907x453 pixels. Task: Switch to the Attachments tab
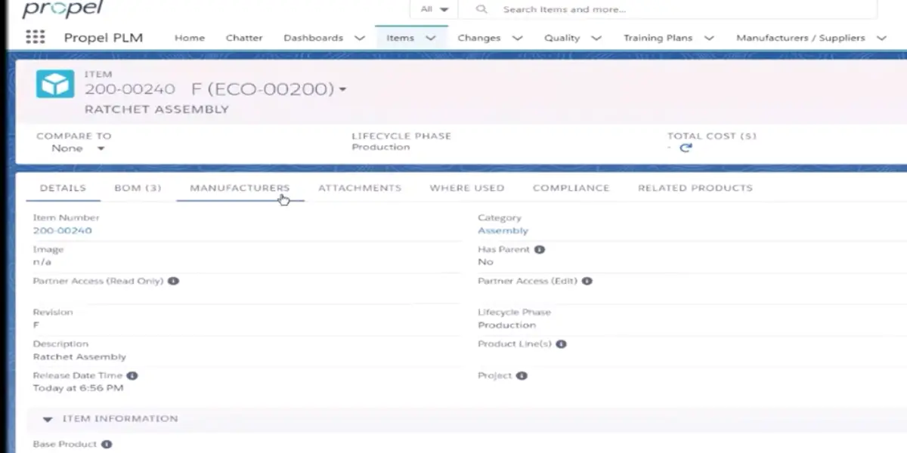pos(360,188)
